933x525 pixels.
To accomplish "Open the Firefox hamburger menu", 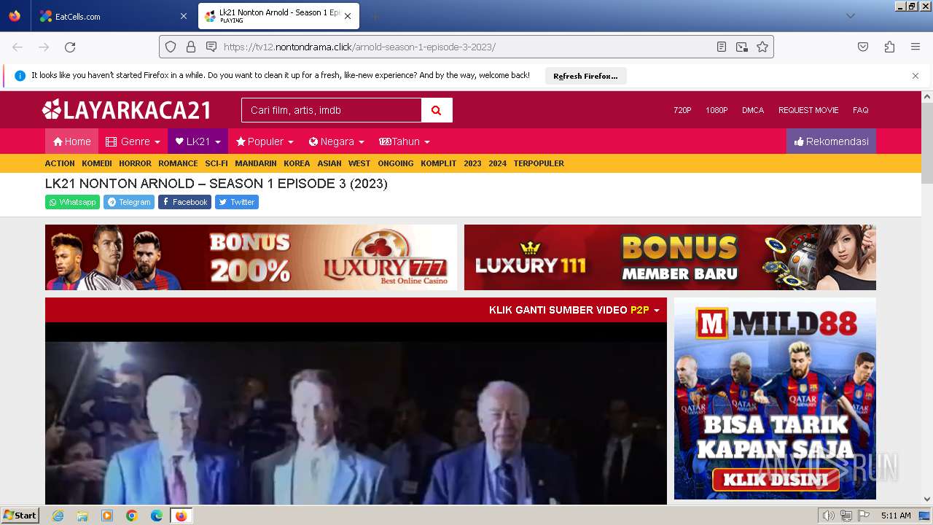I will [x=916, y=47].
